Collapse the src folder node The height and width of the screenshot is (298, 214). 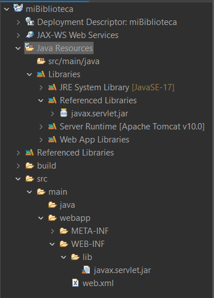[x=18, y=179]
